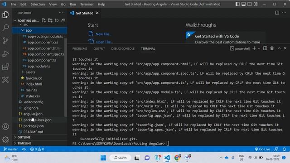Collapse all folders in explorer

[63, 20]
